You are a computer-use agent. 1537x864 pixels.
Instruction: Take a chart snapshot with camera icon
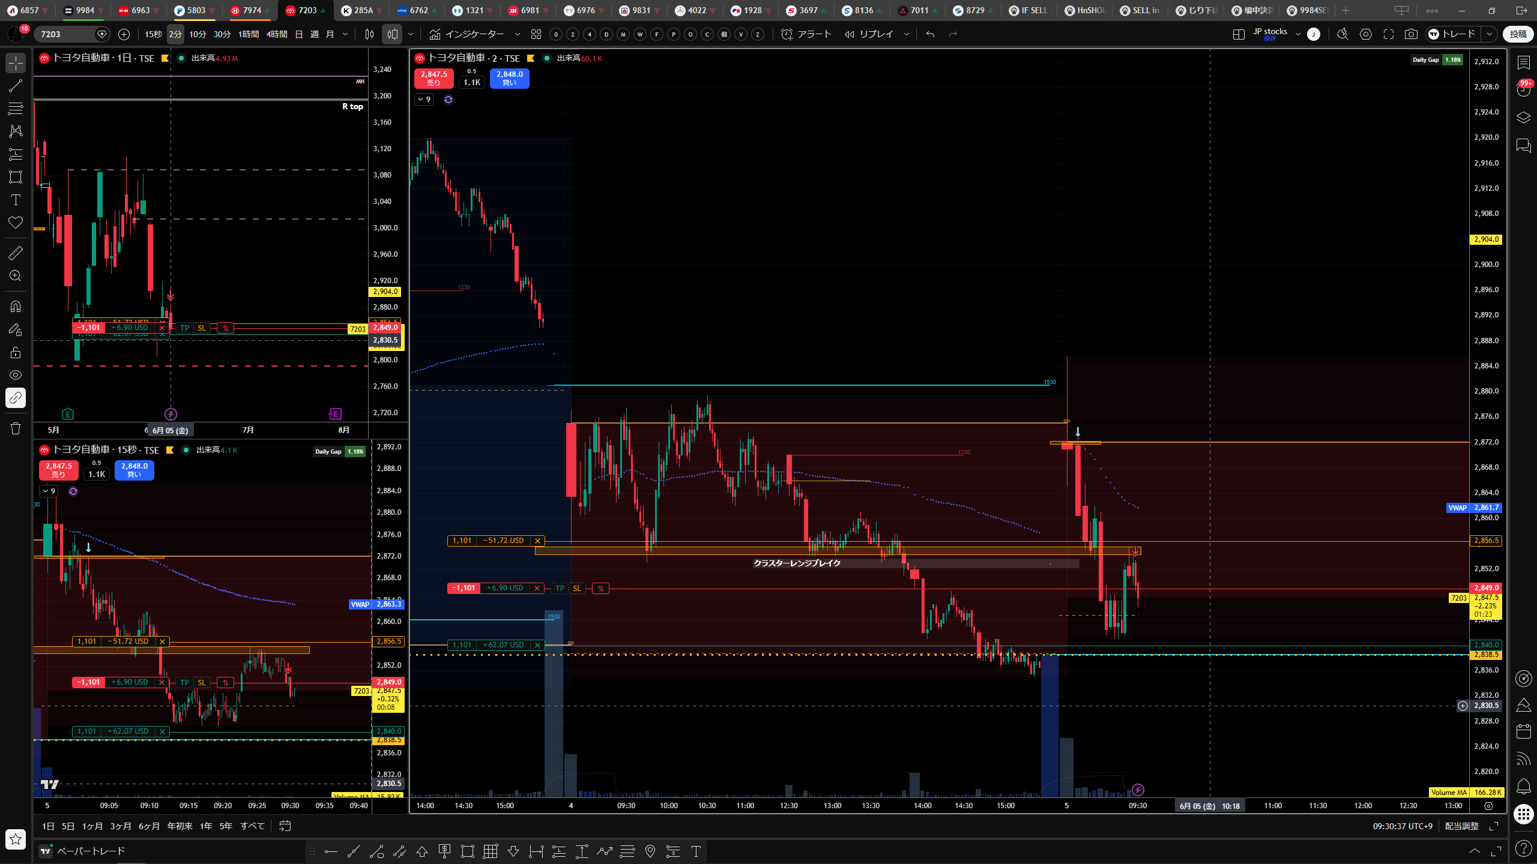1411,34
